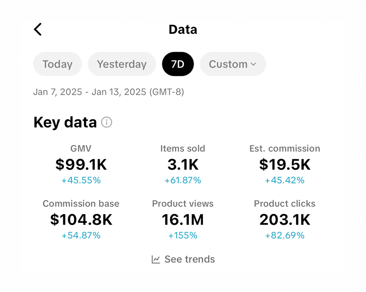The width and height of the screenshot is (366, 292).
Task: Open the See trends link
Action: (183, 259)
